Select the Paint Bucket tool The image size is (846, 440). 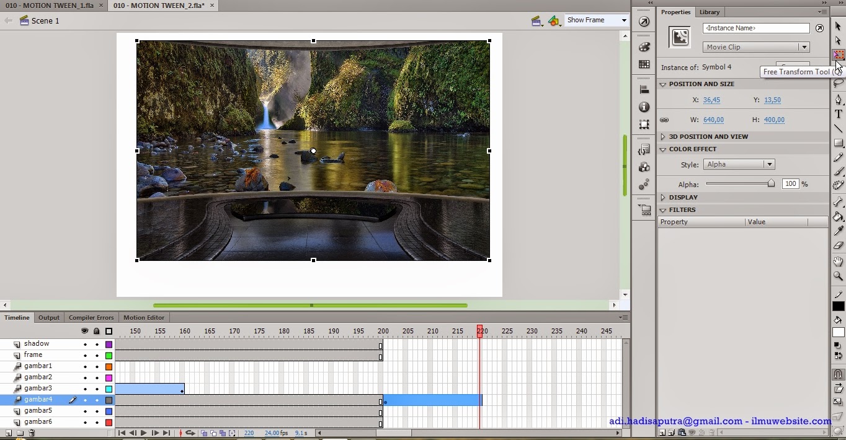838,216
